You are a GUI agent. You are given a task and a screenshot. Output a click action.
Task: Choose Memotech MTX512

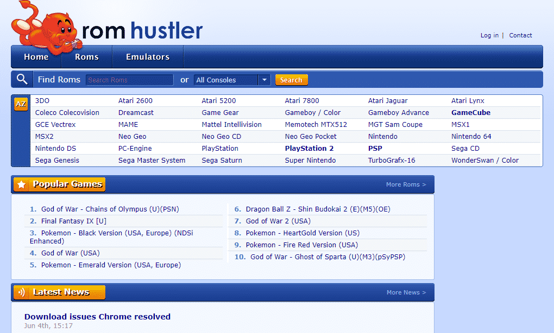click(316, 125)
